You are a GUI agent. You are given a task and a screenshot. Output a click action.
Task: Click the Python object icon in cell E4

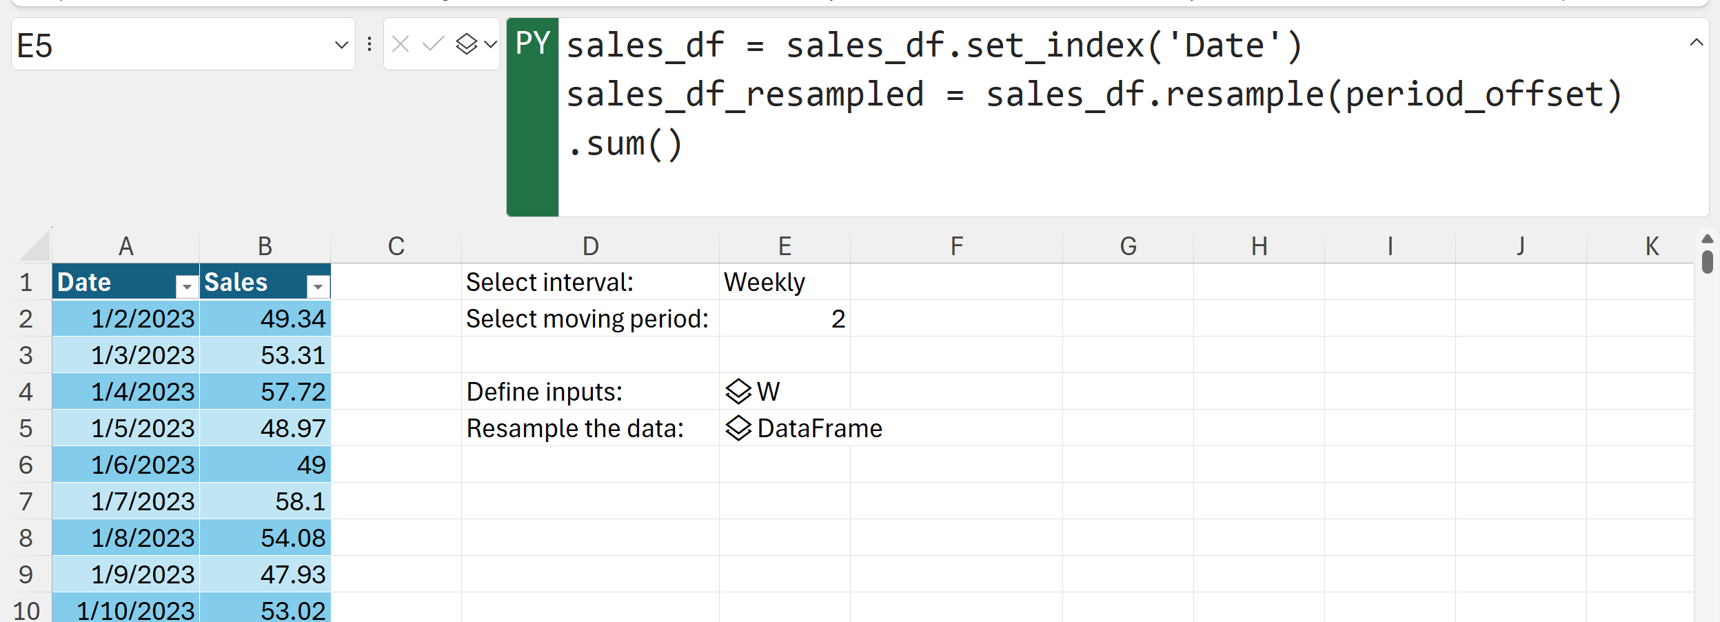click(x=738, y=392)
